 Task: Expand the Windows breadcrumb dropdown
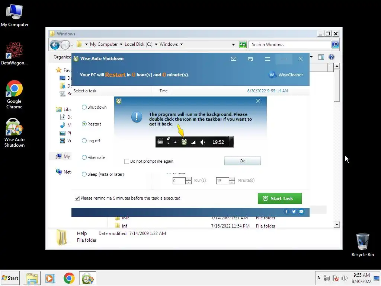pyautogui.click(x=181, y=44)
